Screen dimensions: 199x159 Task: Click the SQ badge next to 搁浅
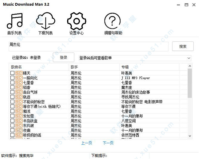tap(19, 111)
